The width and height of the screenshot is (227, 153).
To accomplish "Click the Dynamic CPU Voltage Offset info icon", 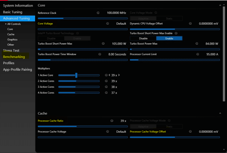I will click(x=190, y=23).
